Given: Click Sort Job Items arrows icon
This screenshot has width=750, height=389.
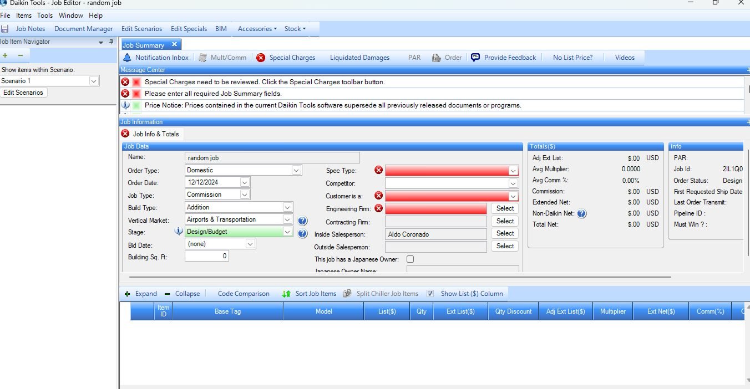Looking at the screenshot, I should [x=286, y=294].
